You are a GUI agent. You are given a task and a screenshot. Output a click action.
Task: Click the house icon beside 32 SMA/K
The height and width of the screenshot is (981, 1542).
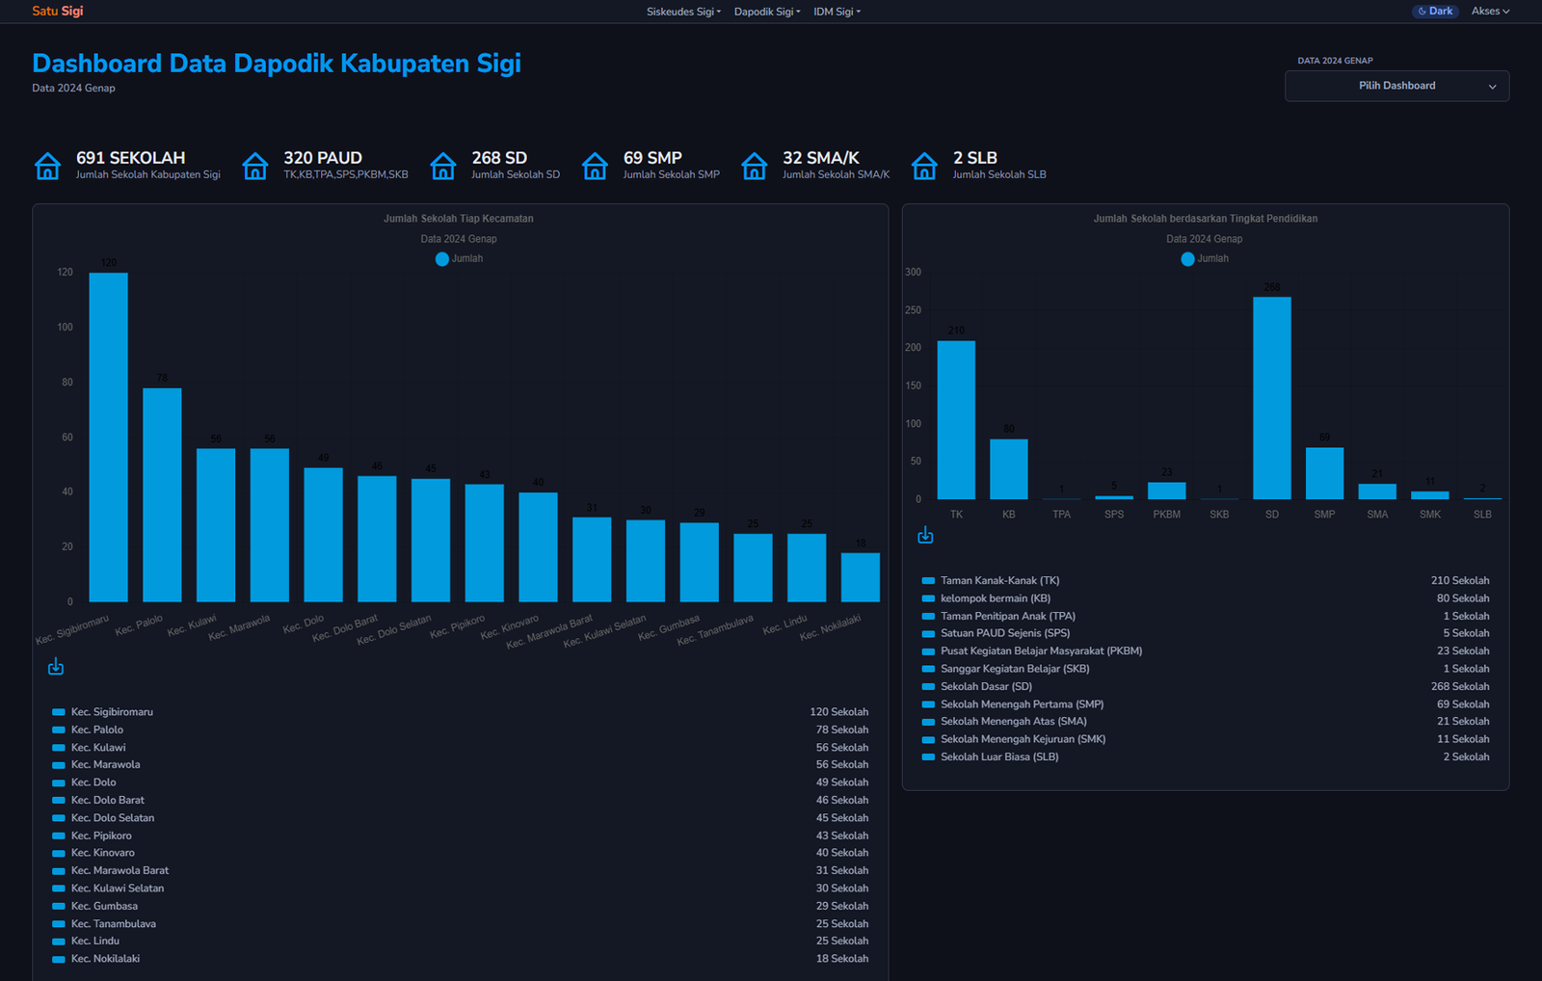(x=755, y=166)
